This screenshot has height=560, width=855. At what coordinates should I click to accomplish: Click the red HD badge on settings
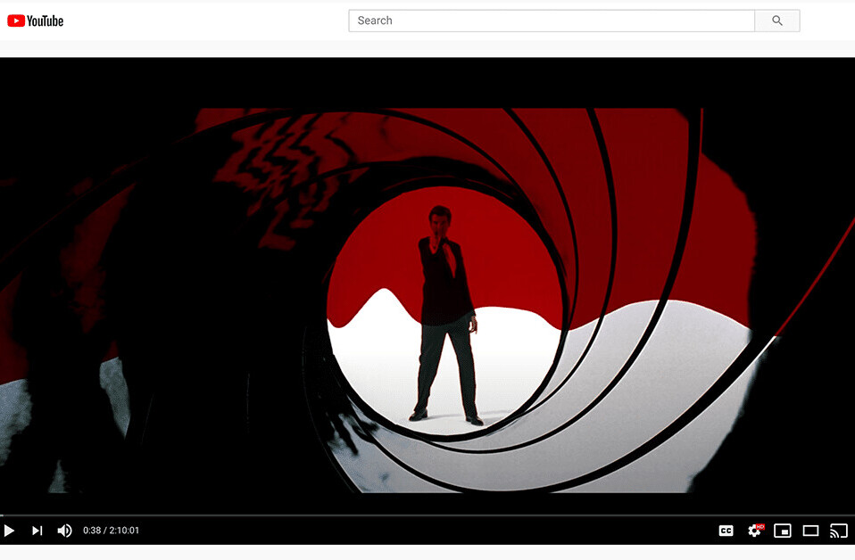point(760,526)
